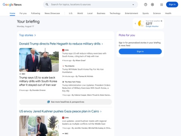This screenshot has width=181, height=136.
Task: Click chevron after Cairo headline
Action: [101, 111]
